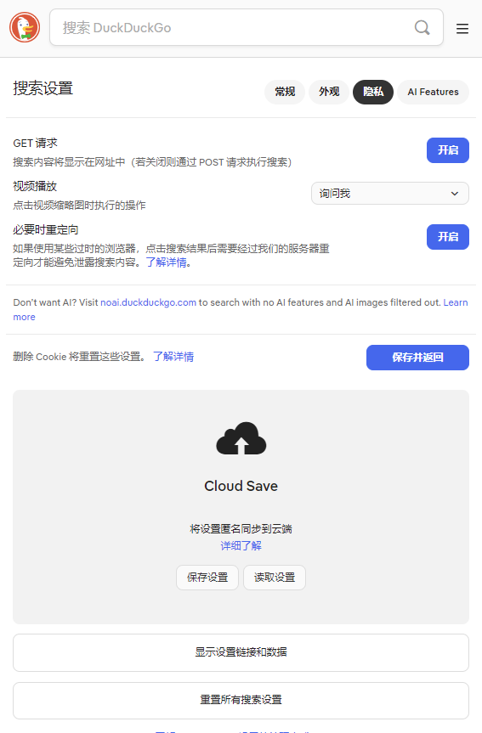Screen dimensions: 482x733
Task: Click the 将设置匿名同步到云端 description
Action: (x=241, y=528)
